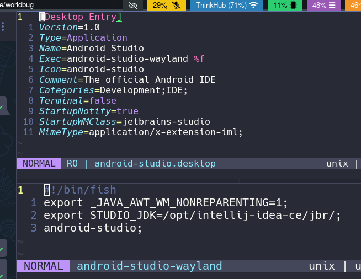Click unix format label in lower statusline
Screen dimensions: 361x279
[x=322, y=266]
